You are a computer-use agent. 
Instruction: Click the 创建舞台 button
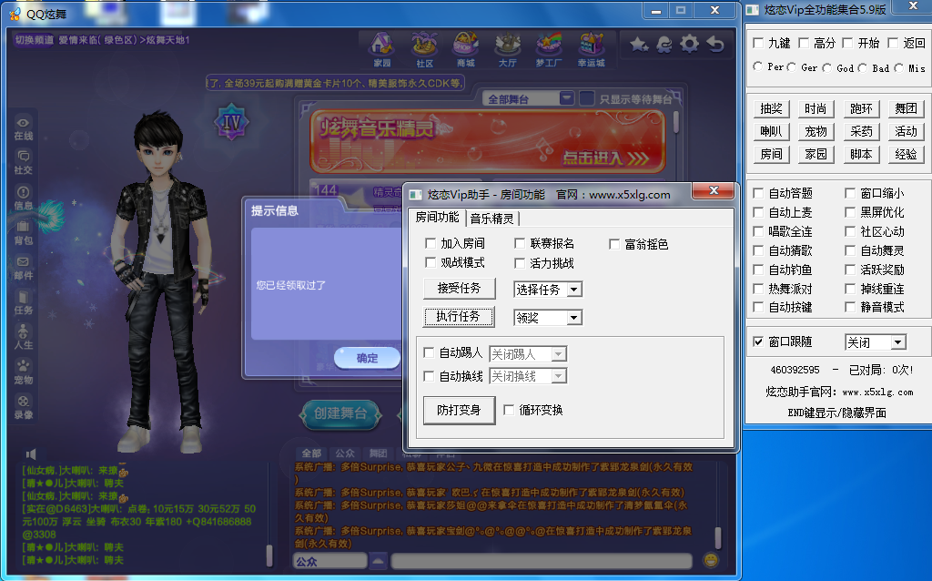(340, 413)
